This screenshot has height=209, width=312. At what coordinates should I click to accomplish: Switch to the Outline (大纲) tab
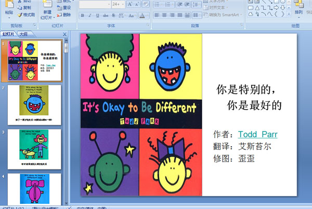23,34
